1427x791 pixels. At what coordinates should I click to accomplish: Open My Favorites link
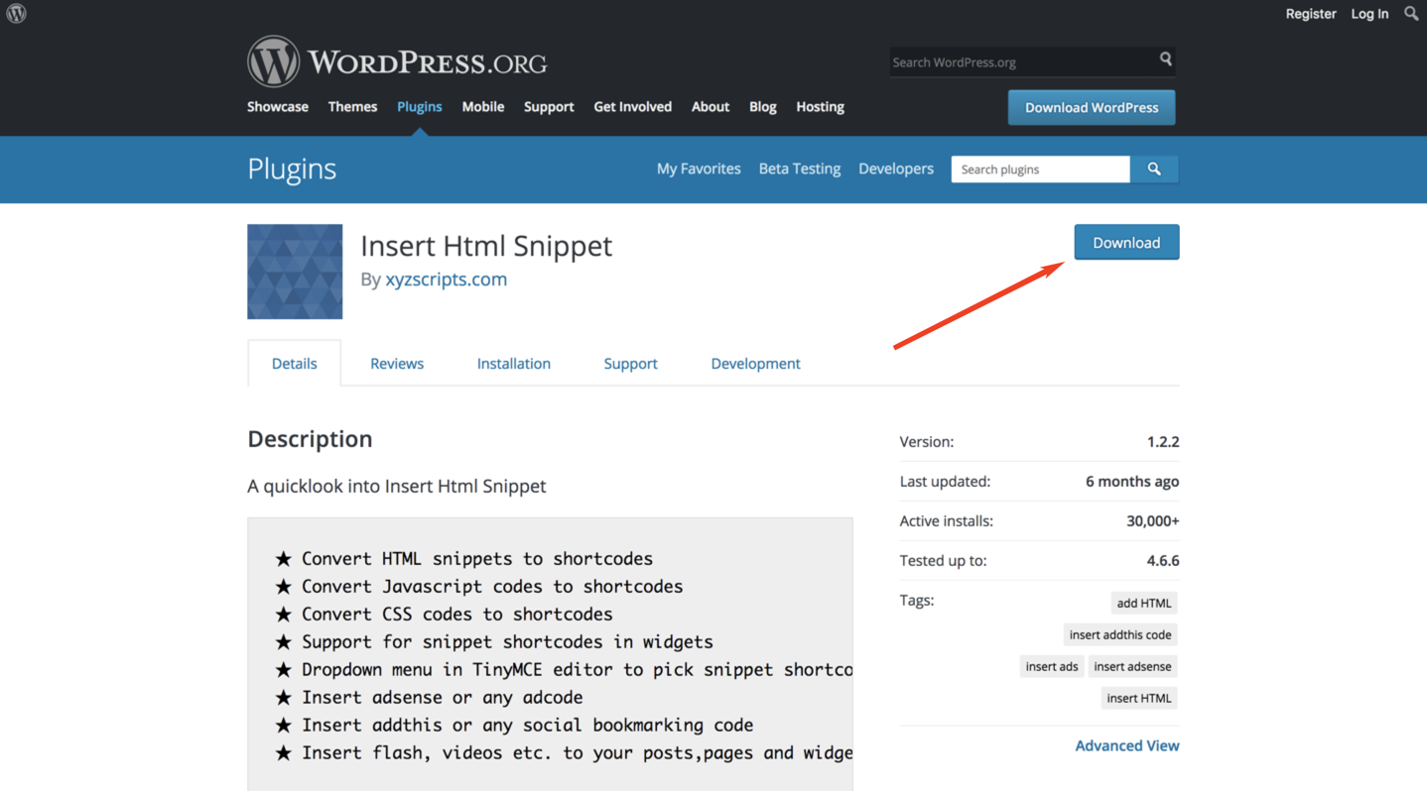[699, 169]
